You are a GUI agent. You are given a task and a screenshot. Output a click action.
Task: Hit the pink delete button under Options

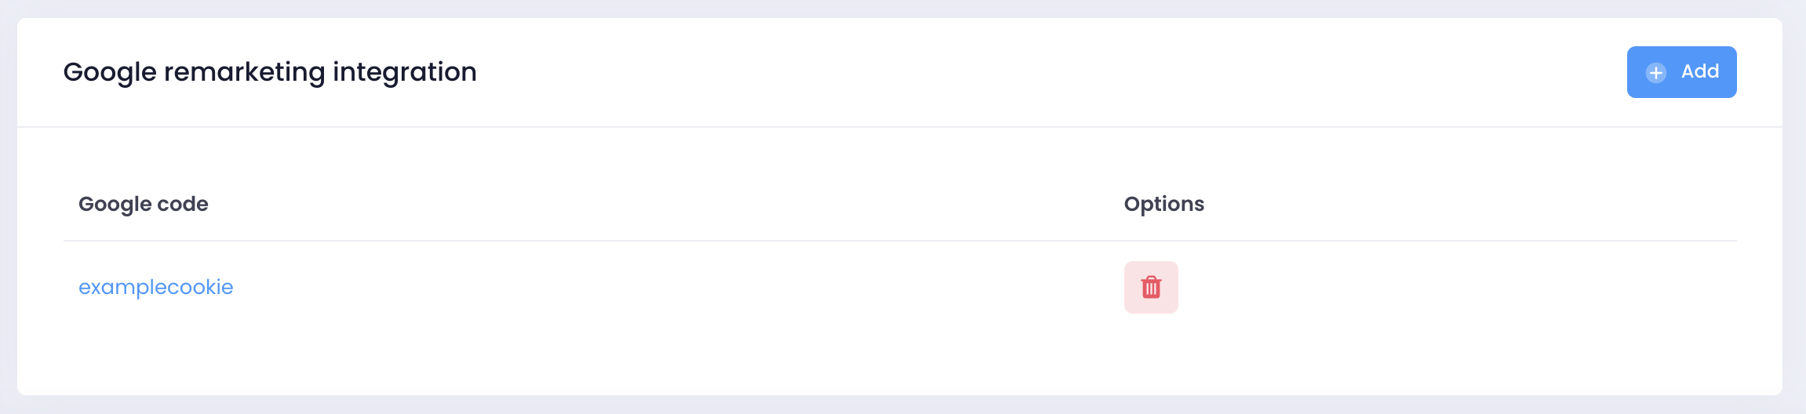tap(1151, 287)
